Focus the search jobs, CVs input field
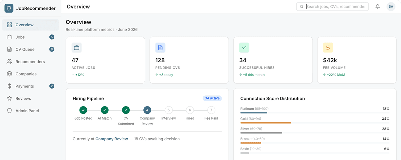The width and height of the screenshot is (401, 160). tap(332, 7)
